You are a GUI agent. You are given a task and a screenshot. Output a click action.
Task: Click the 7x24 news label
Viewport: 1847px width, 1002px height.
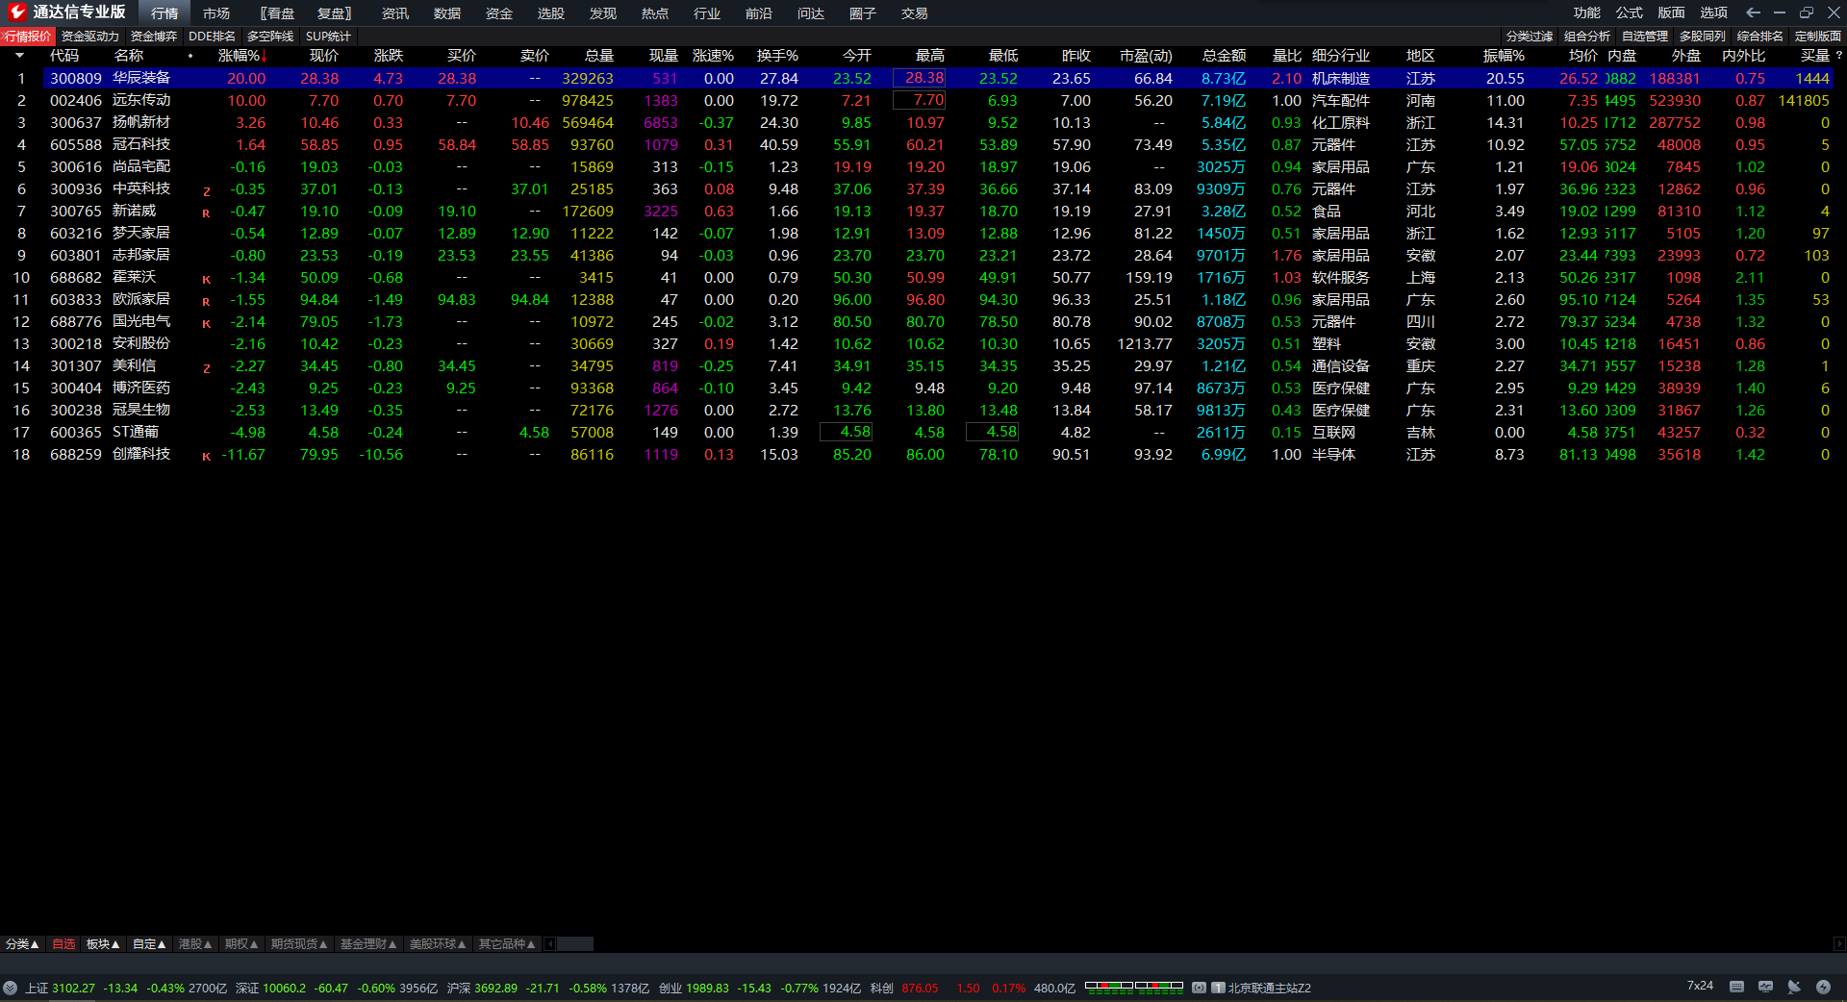tap(1700, 986)
